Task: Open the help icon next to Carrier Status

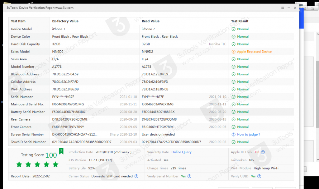Action: [x=136, y=176]
